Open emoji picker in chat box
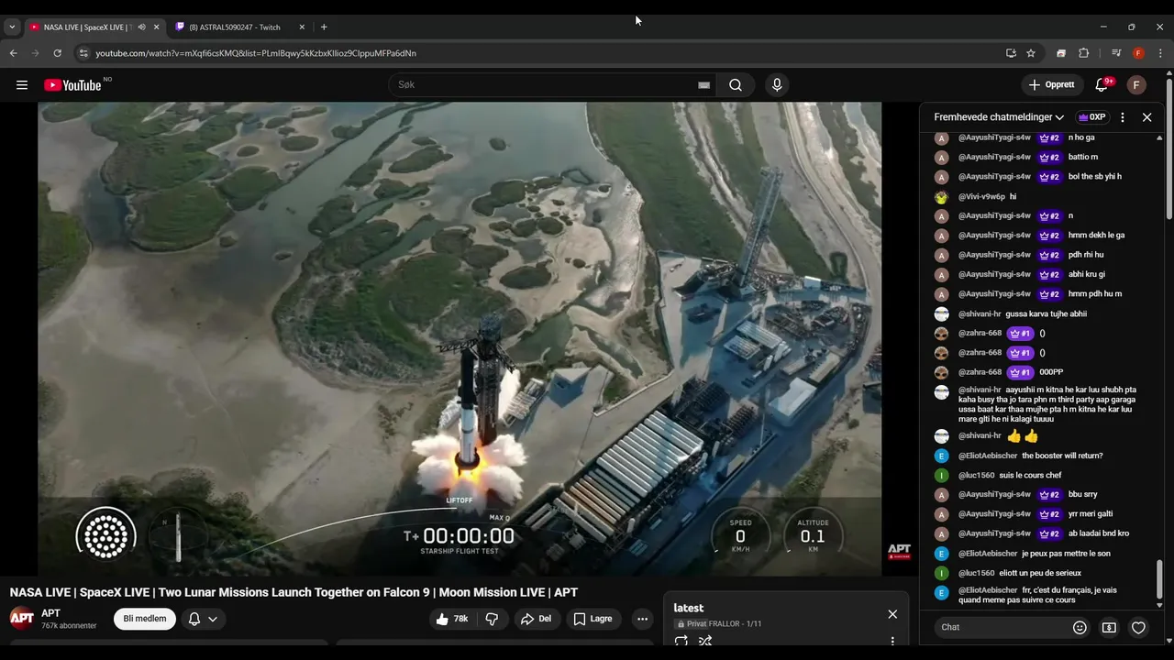The image size is (1174, 660). pyautogui.click(x=1080, y=628)
